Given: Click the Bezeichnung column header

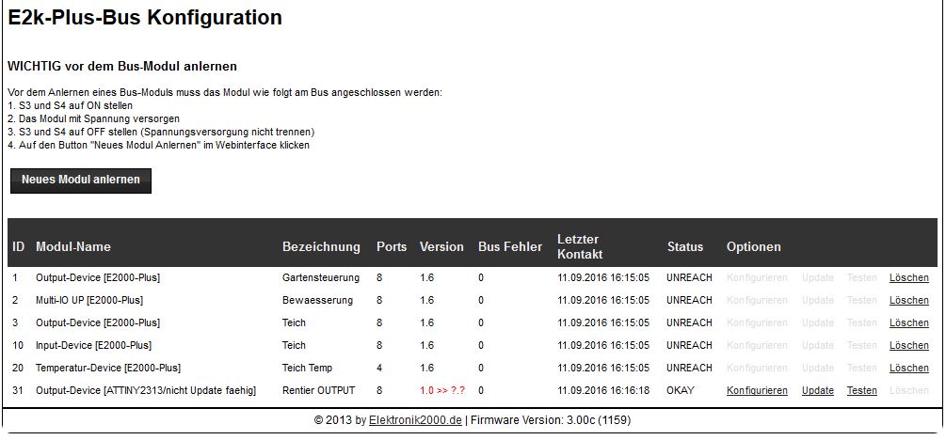Looking at the screenshot, I should (x=321, y=246).
